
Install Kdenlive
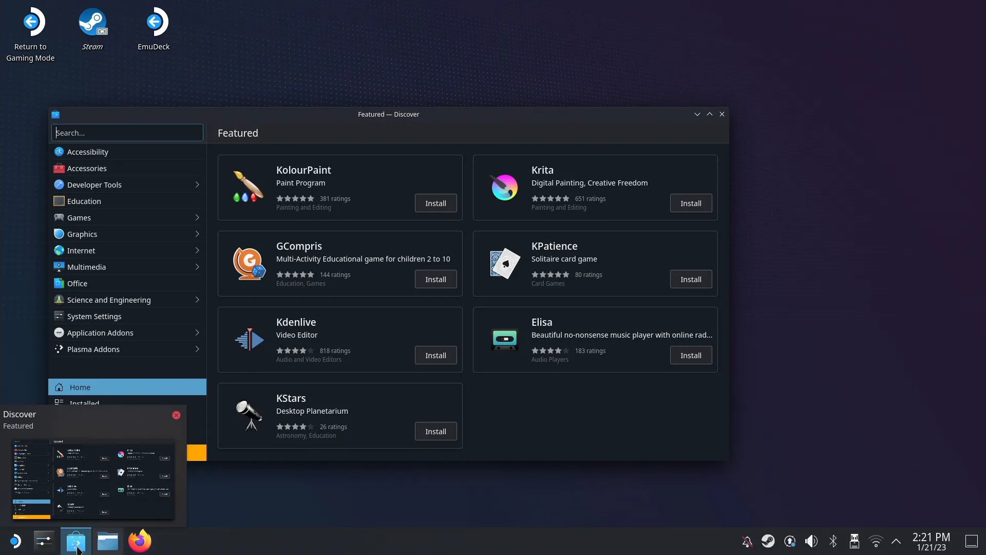coord(435,355)
